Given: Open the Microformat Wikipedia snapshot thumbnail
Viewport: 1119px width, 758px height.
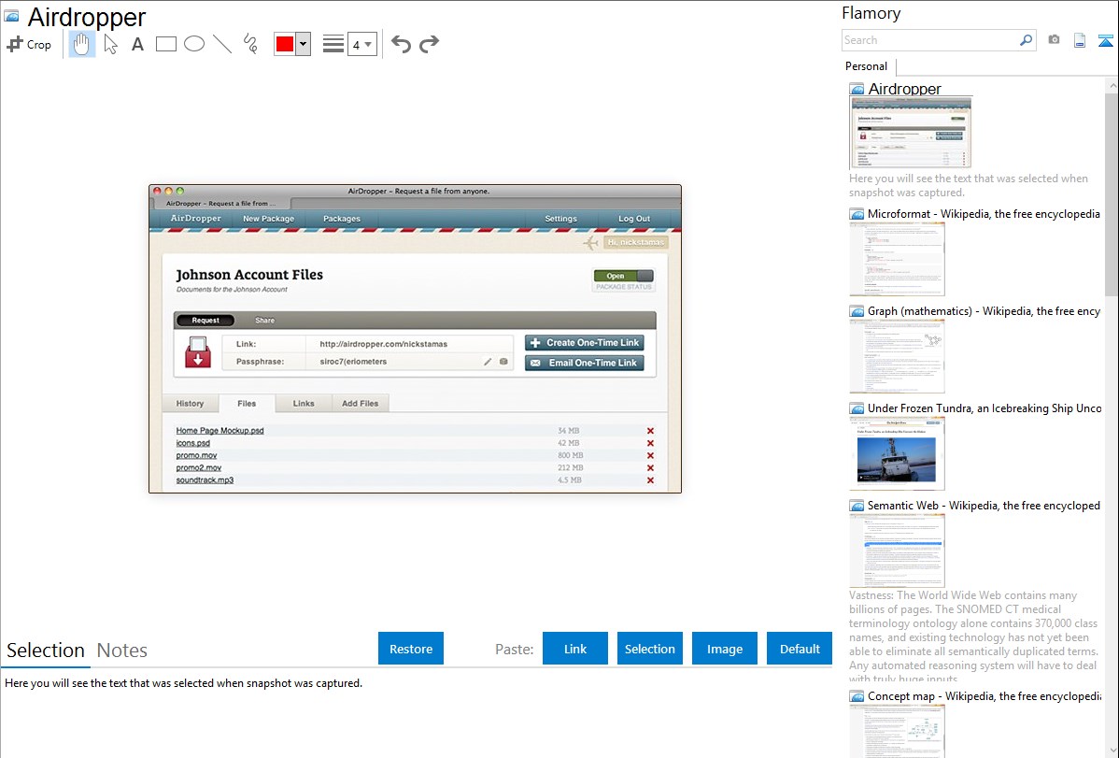Looking at the screenshot, I should (x=897, y=259).
